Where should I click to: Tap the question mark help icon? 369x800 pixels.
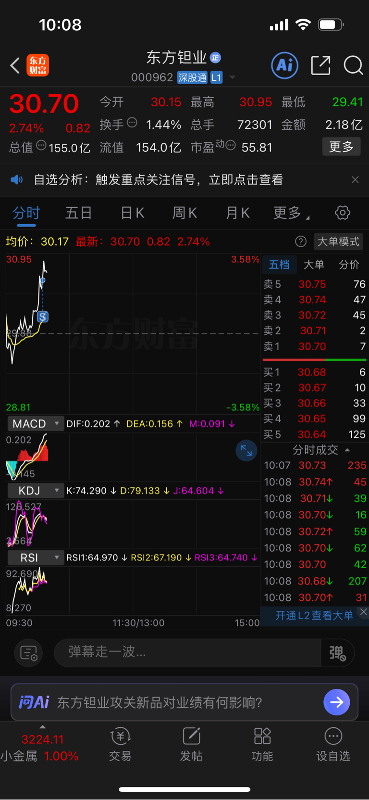301,241
